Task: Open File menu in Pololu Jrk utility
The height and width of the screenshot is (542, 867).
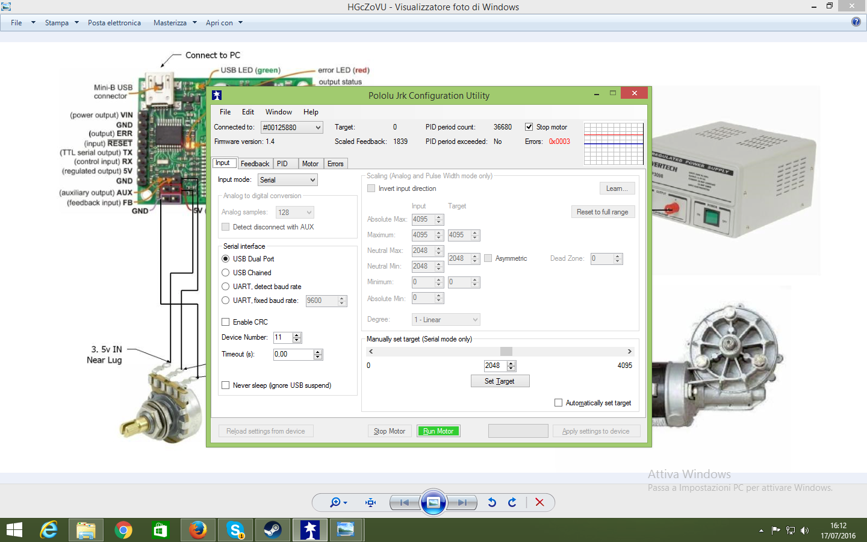Action: (225, 112)
